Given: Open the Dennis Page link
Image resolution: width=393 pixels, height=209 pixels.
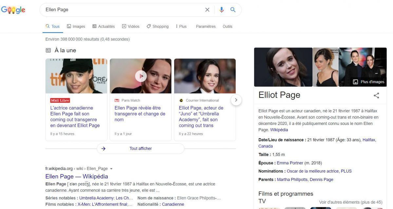Looking at the screenshot, I should click(x=322, y=180).
